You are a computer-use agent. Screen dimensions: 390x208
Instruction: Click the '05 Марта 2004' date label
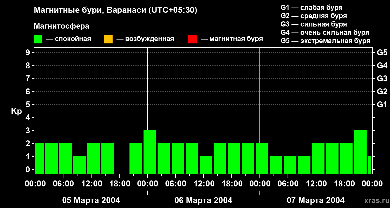click(91, 200)
